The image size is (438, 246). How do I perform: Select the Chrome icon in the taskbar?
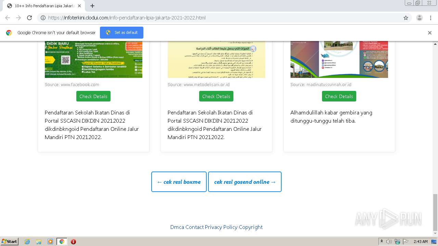(62, 242)
